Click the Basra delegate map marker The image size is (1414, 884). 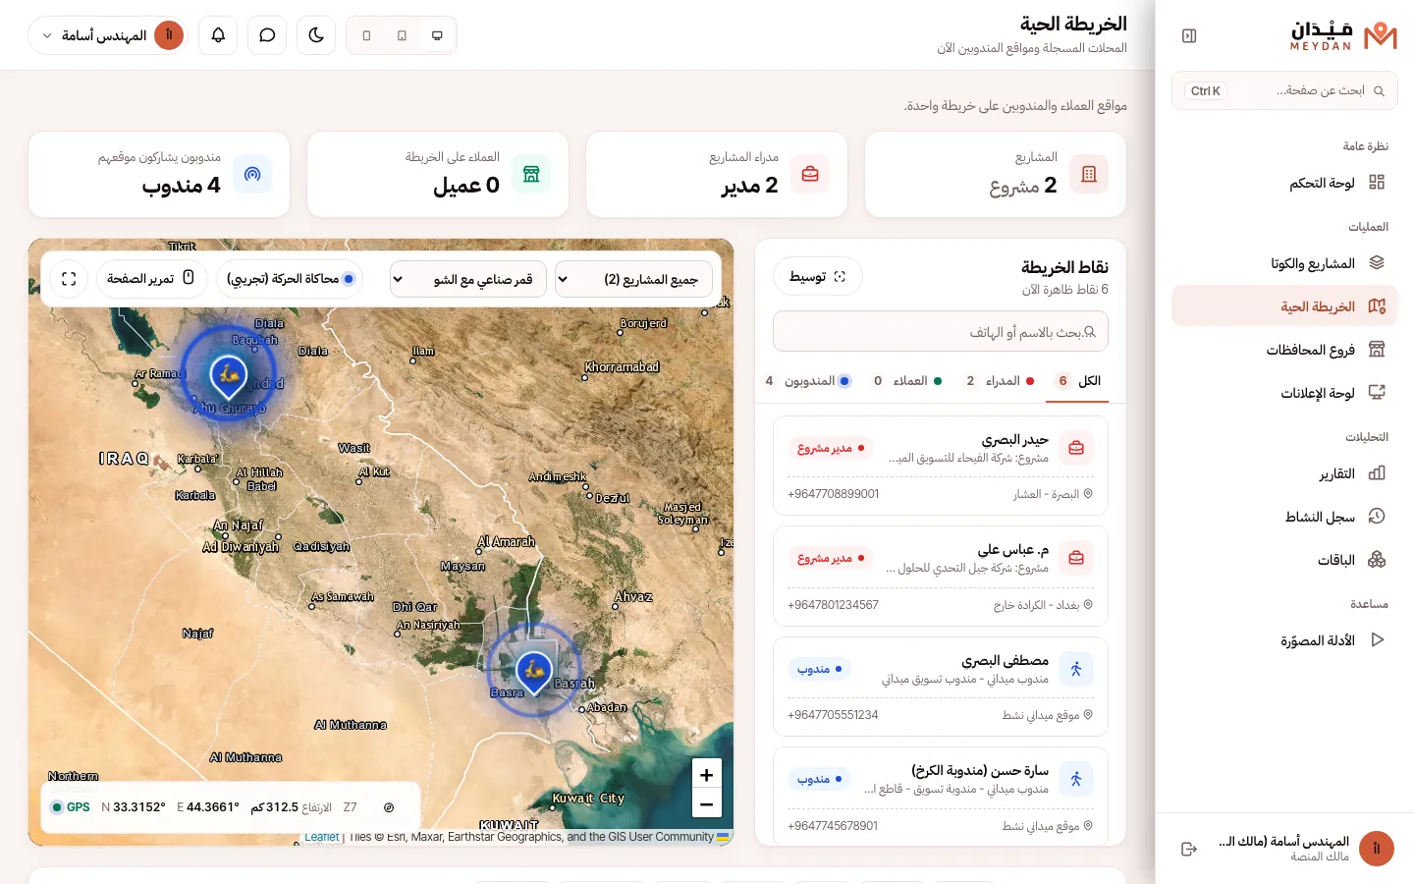pos(534,673)
